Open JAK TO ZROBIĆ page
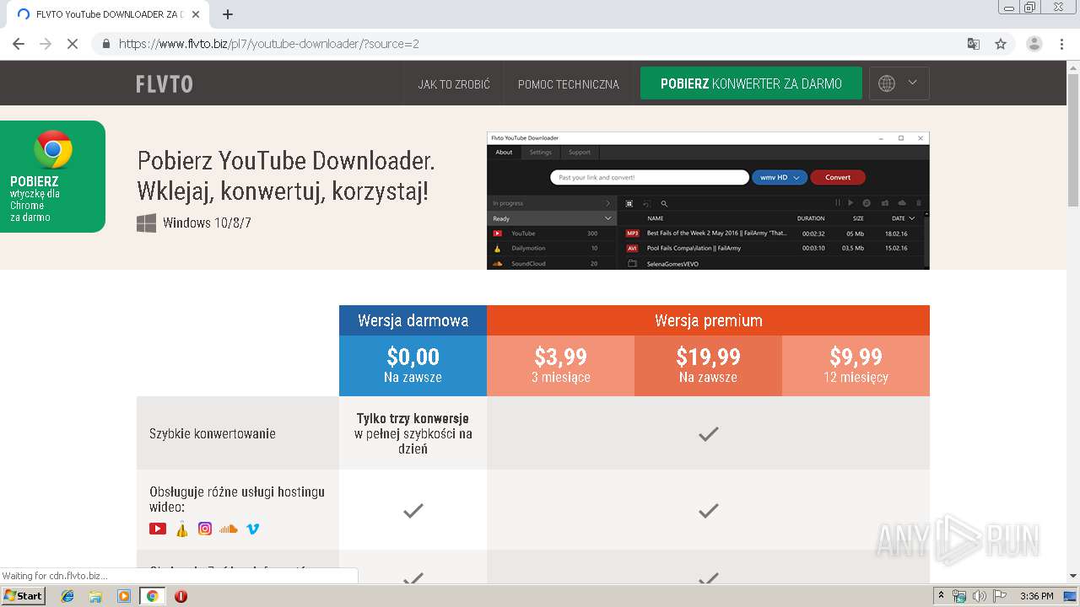 [454, 84]
